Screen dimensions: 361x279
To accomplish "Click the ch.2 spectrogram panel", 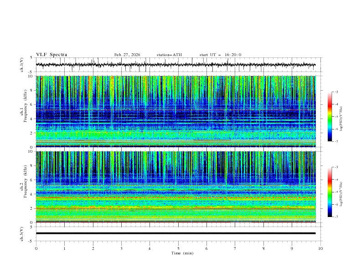I will tap(176, 187).
